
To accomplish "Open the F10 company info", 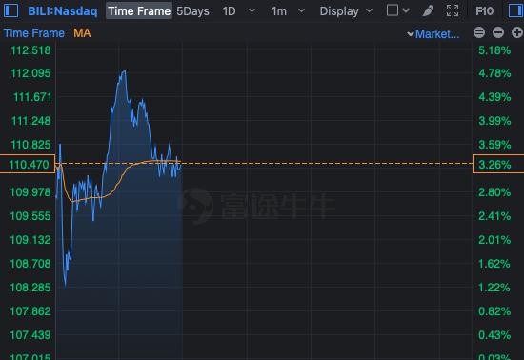I will pos(484,11).
